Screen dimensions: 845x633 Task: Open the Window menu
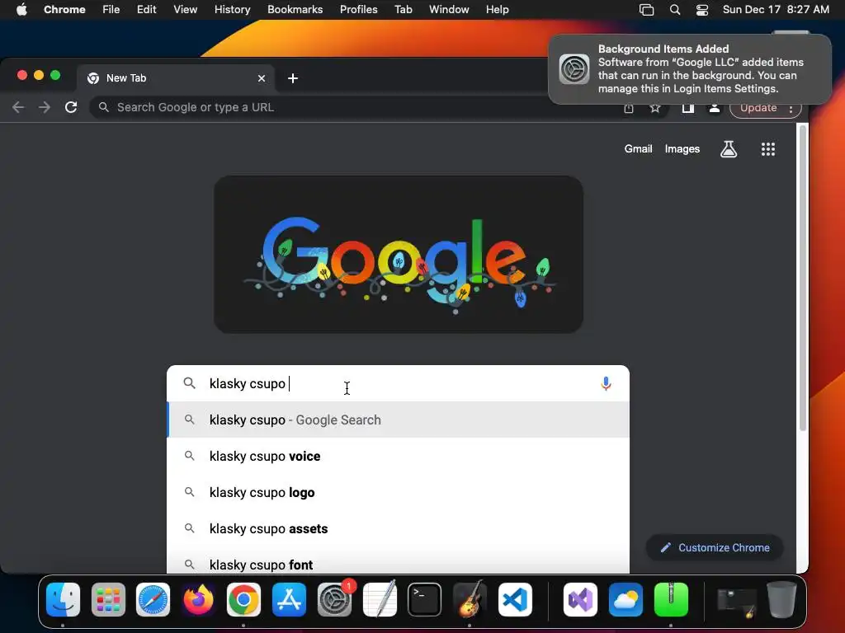pyautogui.click(x=449, y=10)
